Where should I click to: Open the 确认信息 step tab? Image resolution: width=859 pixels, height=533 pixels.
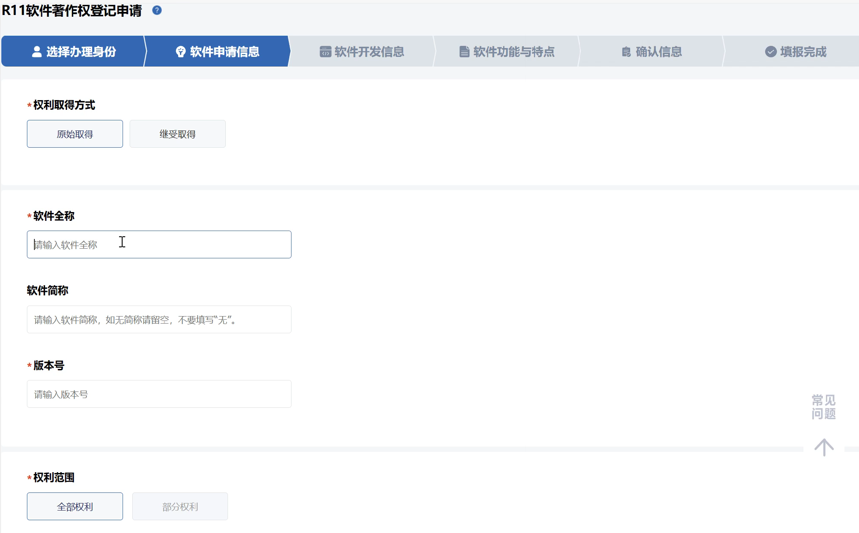pos(658,52)
